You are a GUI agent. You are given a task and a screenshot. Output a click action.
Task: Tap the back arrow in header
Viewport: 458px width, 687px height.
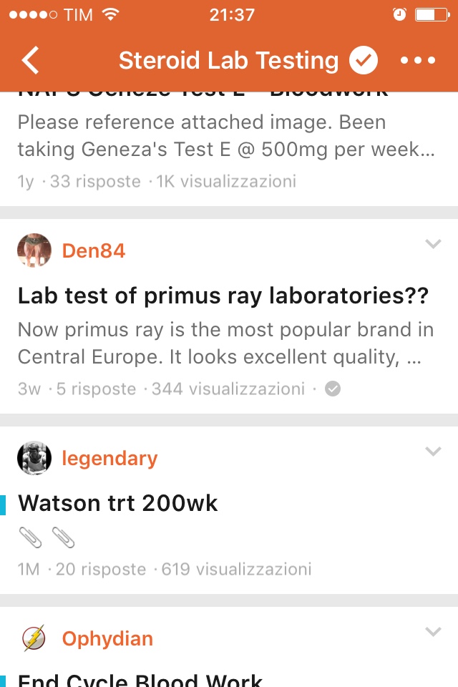(x=30, y=61)
